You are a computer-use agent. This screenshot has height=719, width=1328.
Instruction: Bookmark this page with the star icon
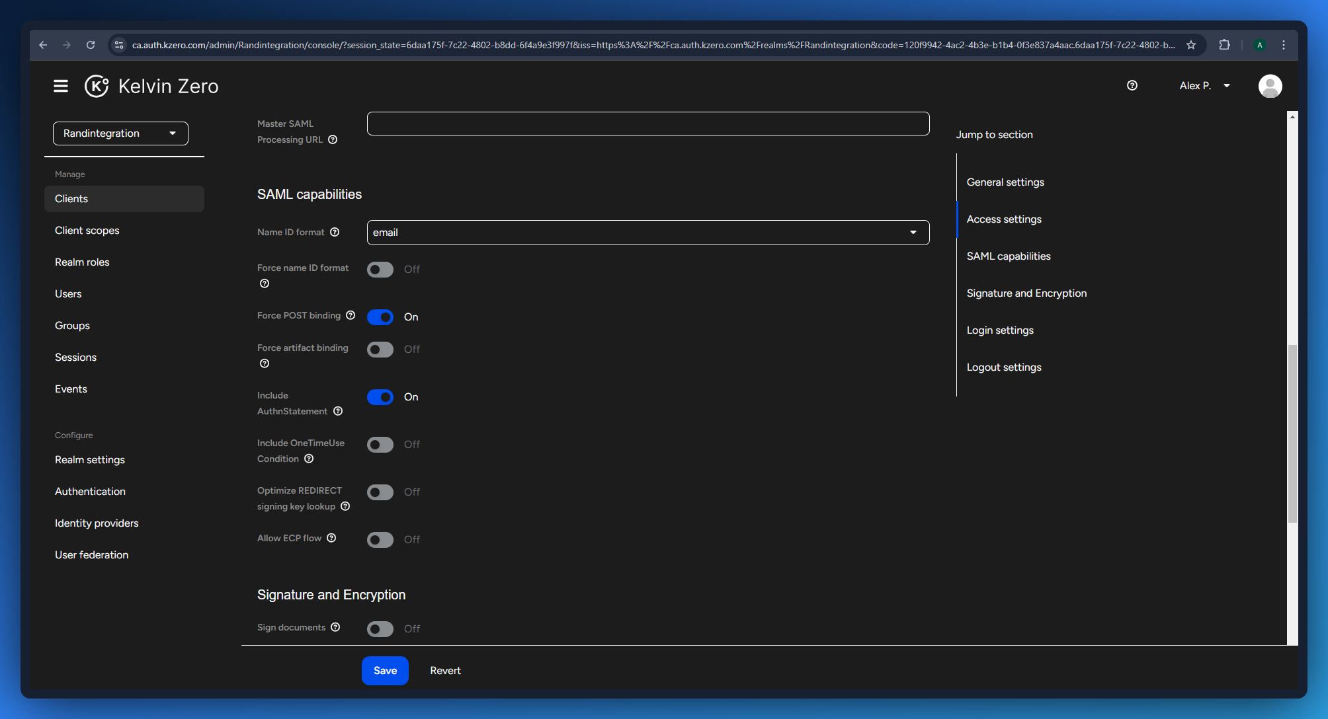1191,45
